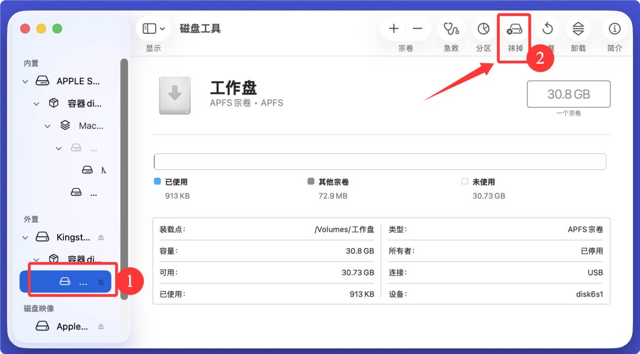This screenshot has width=640, height=354.
Task: Select the 恢复 (Restore) toolbar icon
Action: (x=547, y=29)
